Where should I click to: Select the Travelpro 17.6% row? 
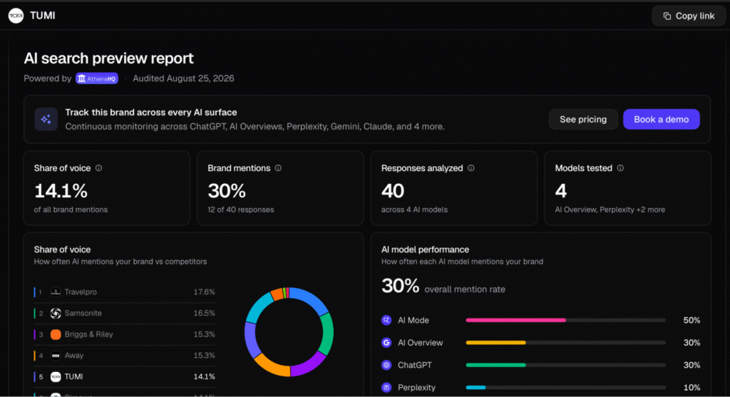coord(124,292)
